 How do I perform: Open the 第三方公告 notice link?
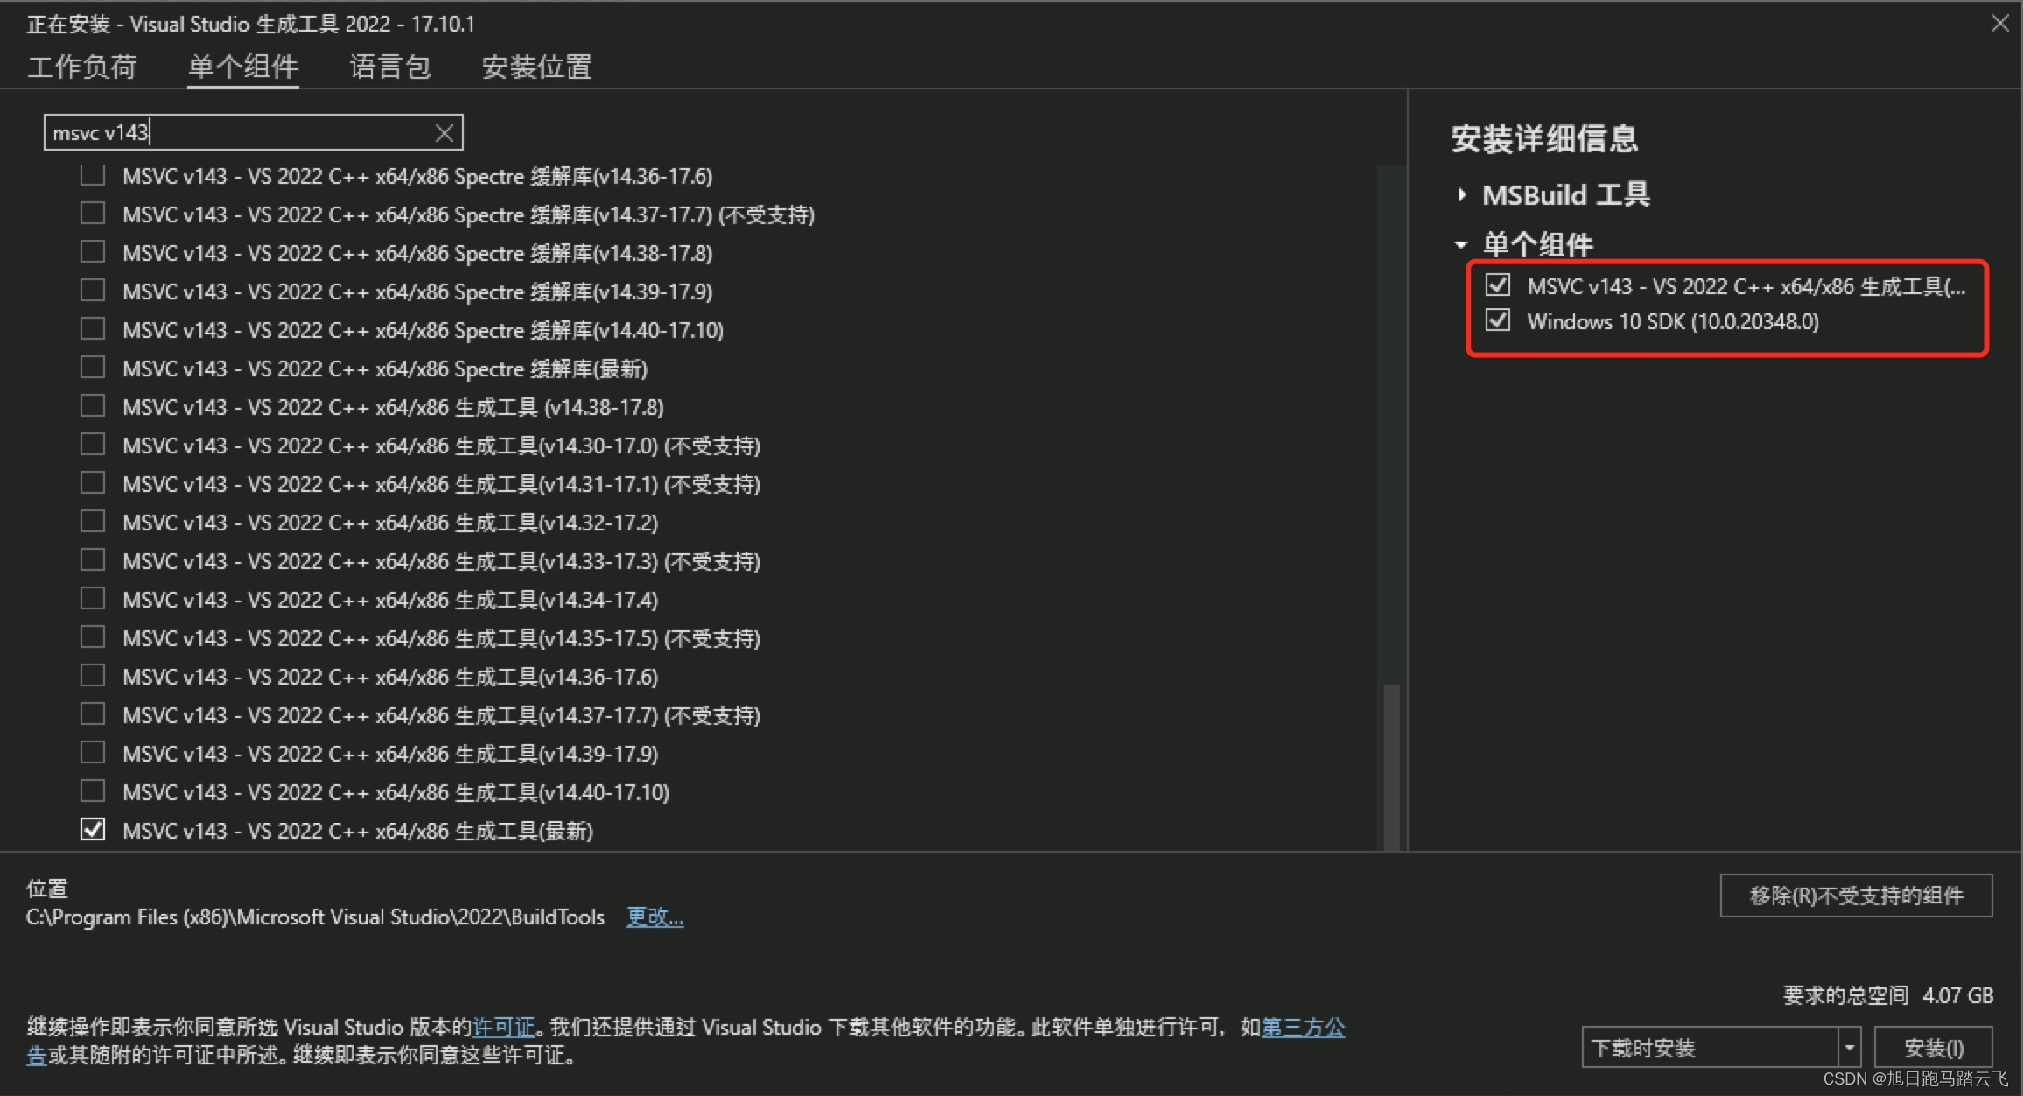1303,1027
